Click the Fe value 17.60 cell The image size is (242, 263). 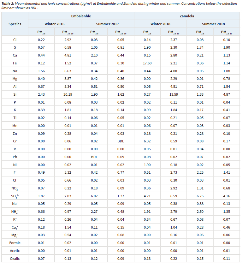click(147, 63)
